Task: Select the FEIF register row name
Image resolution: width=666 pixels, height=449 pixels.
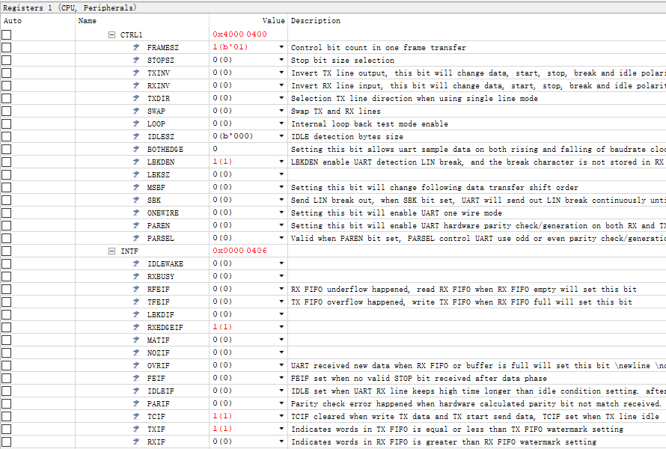Action: [x=156, y=379]
